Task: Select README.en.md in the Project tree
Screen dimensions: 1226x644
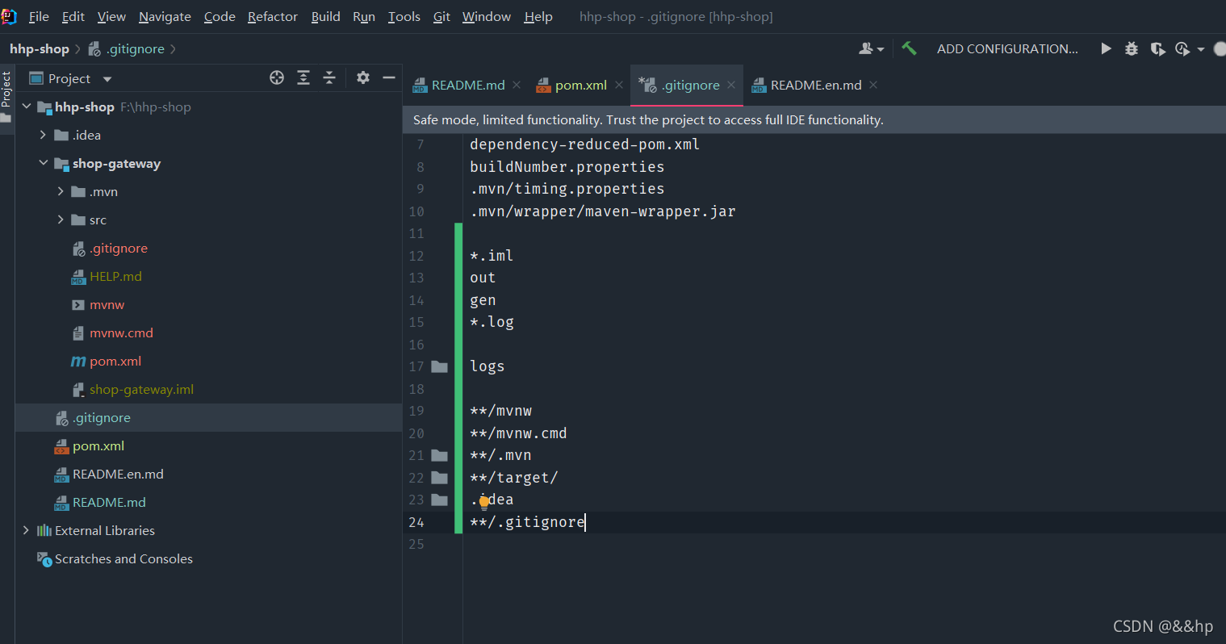Action: [118, 474]
